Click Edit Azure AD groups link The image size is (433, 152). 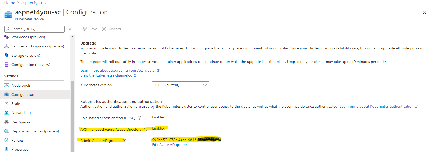click(170, 145)
